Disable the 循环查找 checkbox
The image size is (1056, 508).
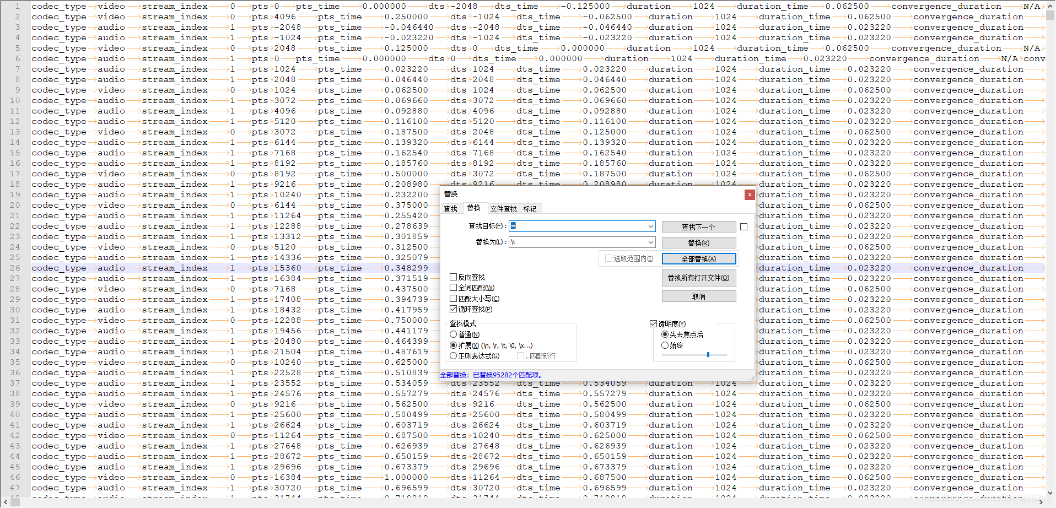pos(453,309)
